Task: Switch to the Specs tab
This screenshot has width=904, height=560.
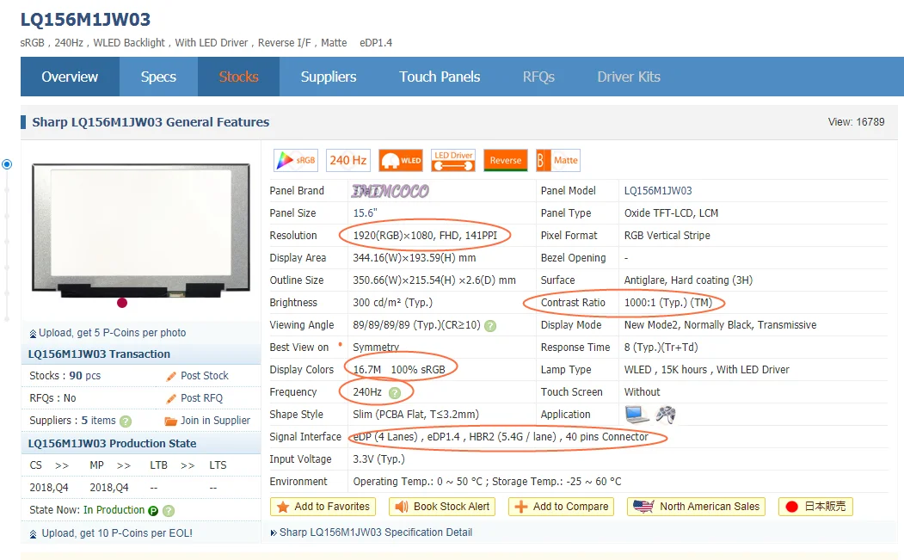Action: (158, 77)
